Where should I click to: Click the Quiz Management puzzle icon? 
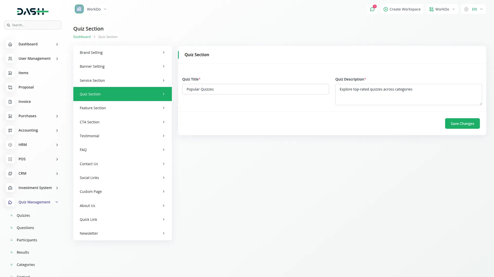10,202
